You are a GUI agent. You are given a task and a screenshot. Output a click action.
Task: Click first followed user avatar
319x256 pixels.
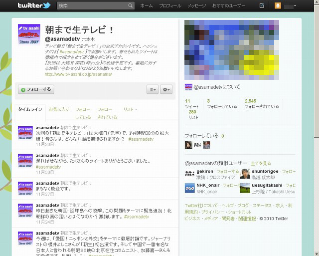click(x=188, y=145)
